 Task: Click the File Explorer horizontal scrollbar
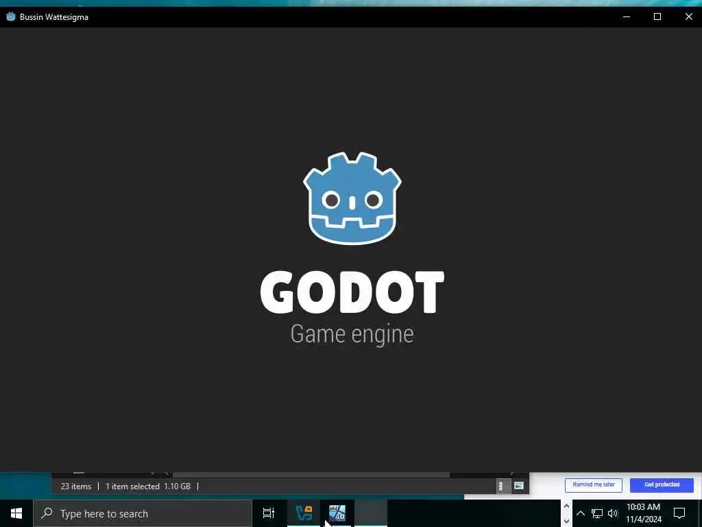(x=311, y=474)
